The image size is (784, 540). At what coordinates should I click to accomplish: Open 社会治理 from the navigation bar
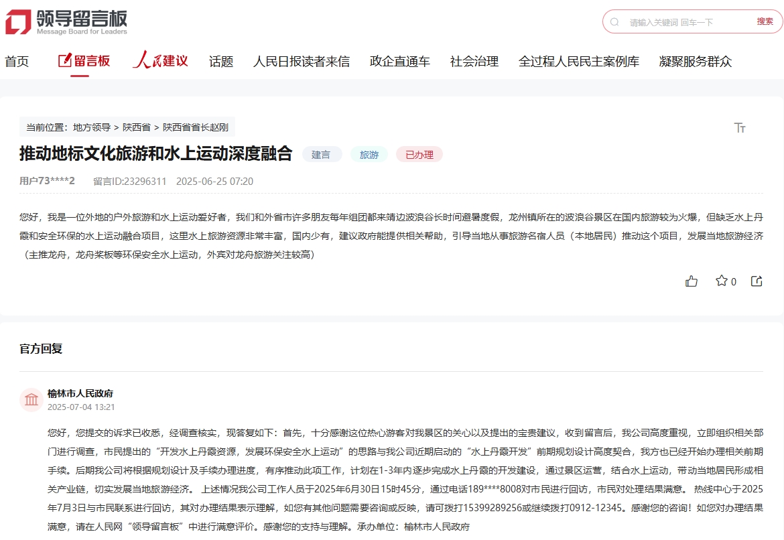click(474, 61)
